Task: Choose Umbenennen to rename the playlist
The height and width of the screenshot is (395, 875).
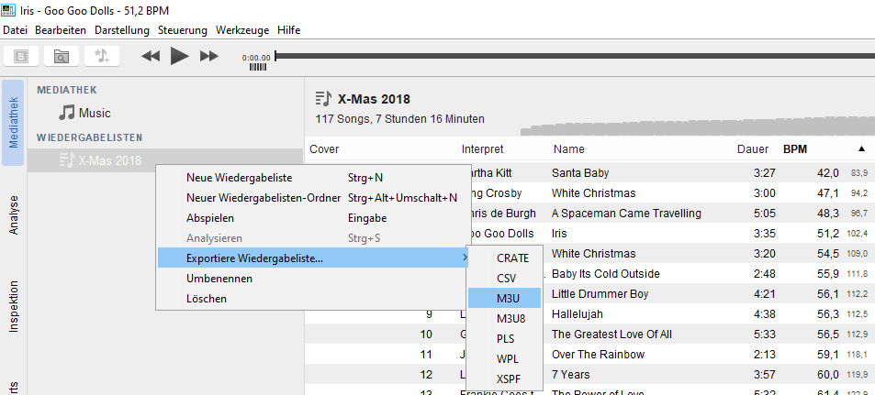Action: click(219, 279)
